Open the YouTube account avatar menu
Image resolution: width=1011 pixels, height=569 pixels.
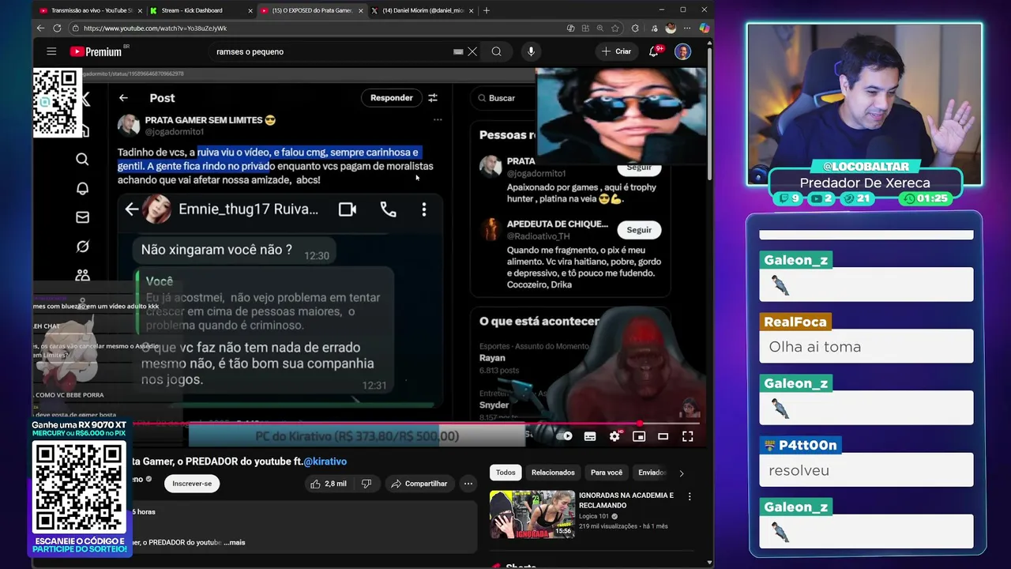click(682, 51)
